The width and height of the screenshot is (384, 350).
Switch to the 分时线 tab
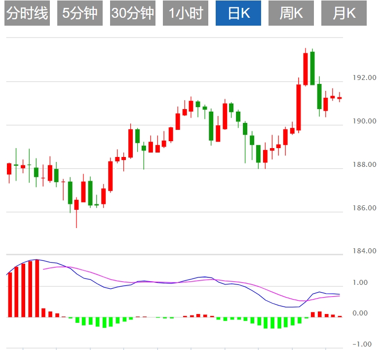(x=27, y=13)
